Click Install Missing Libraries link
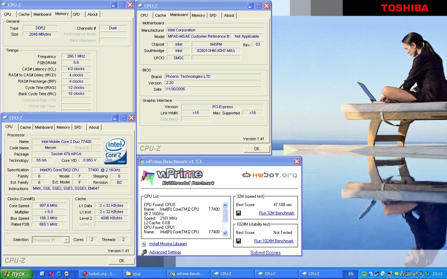 [x=168, y=244]
